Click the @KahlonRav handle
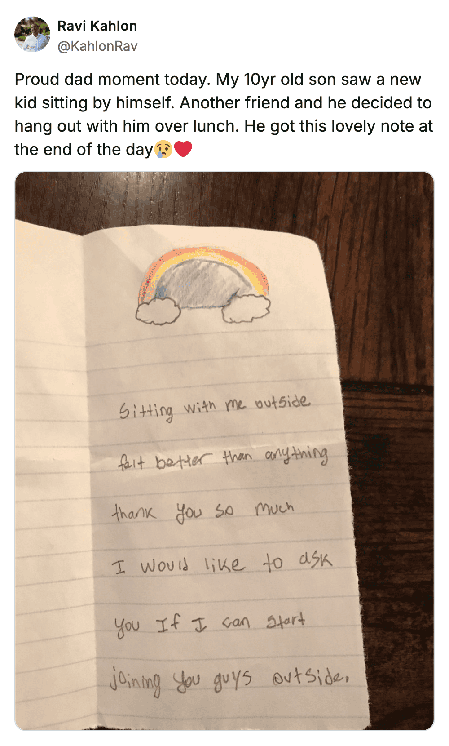449x746 pixels. pyautogui.click(x=97, y=46)
